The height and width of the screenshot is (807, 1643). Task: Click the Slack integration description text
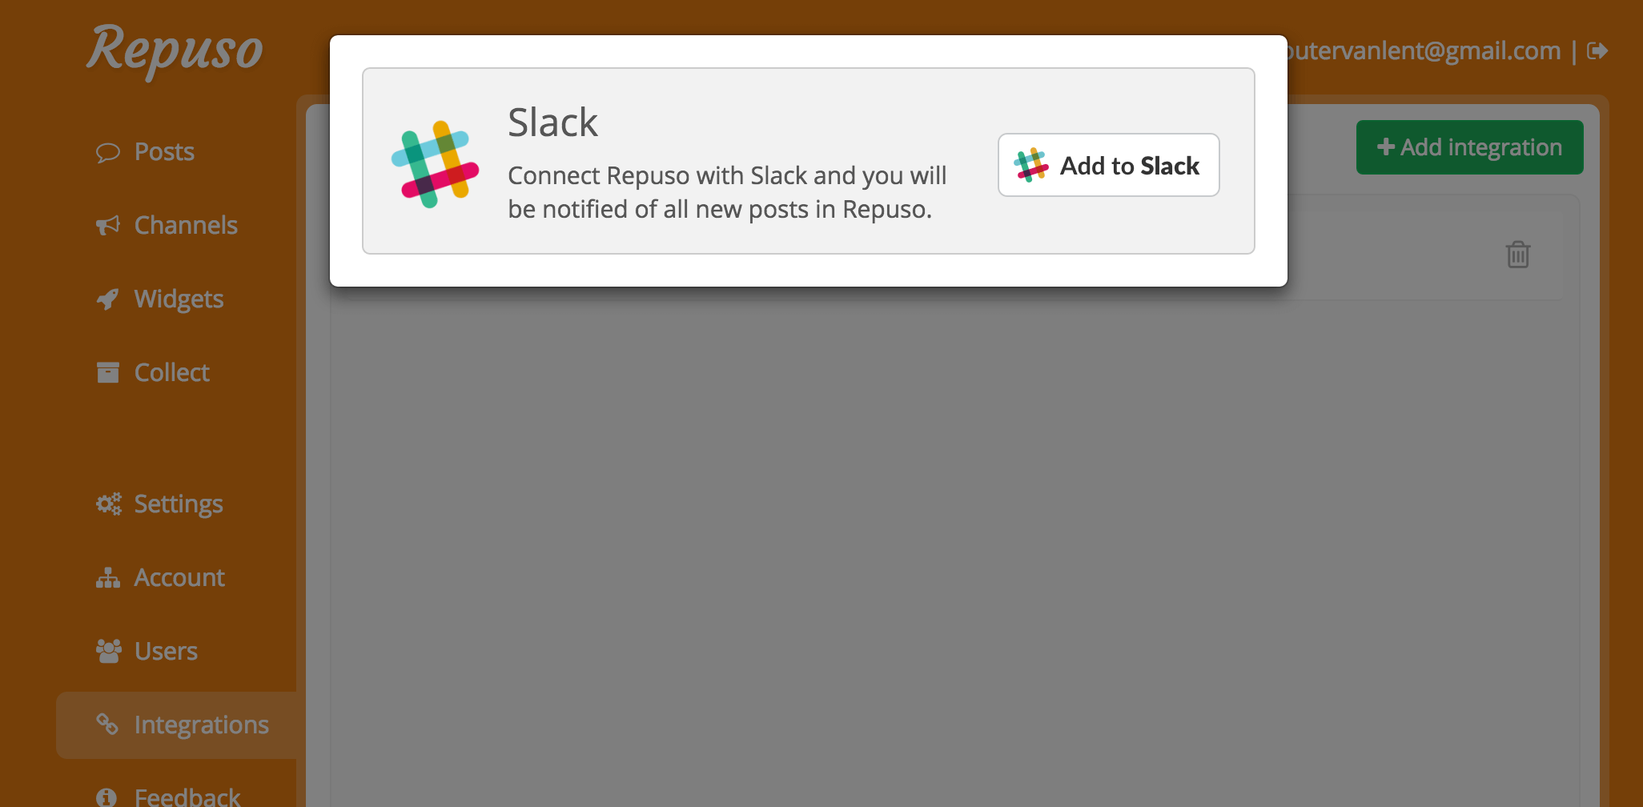(x=727, y=192)
